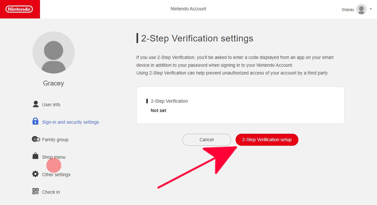Click the Cancel button
The height and width of the screenshot is (205, 377).
click(x=207, y=140)
